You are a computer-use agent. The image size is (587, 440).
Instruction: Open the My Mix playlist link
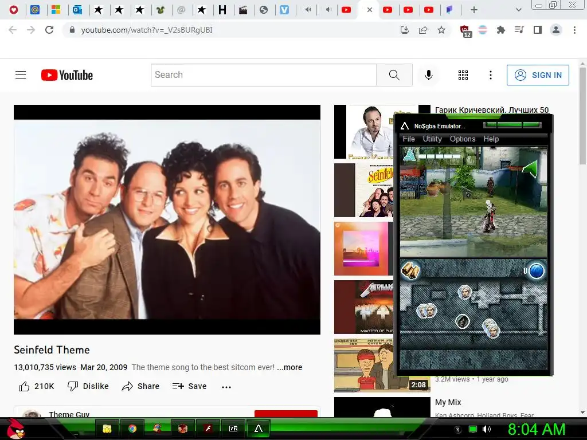point(448,402)
